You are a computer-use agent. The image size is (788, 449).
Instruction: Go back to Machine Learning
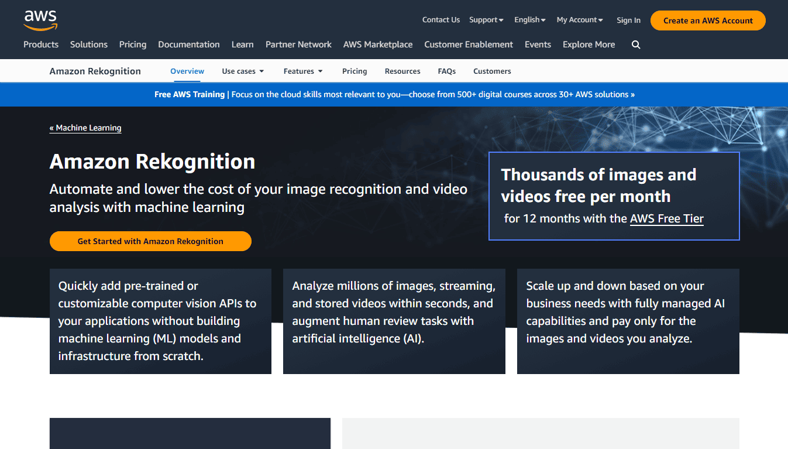[x=85, y=128]
